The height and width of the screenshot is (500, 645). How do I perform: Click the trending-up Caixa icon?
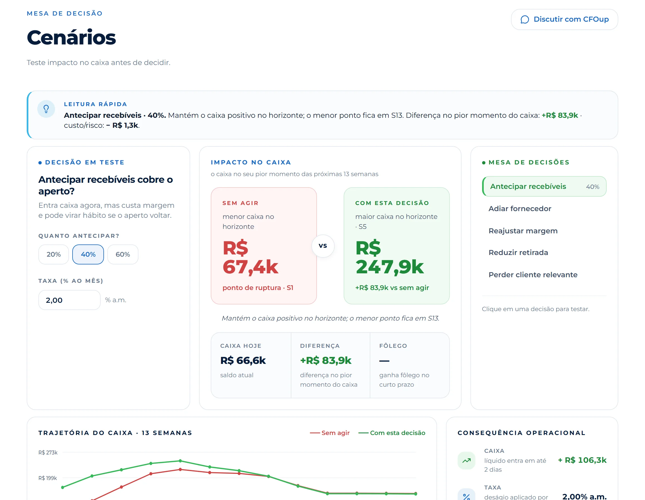tap(466, 460)
